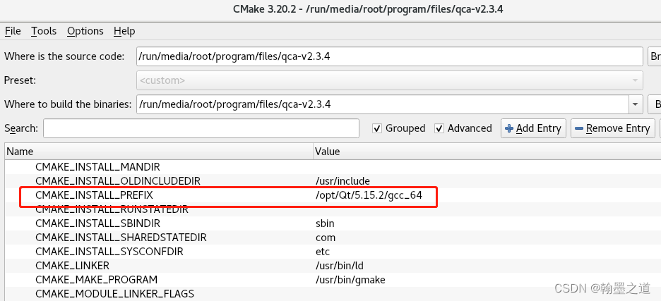Click the Value column header
The width and height of the screenshot is (661, 301).
tap(328, 152)
